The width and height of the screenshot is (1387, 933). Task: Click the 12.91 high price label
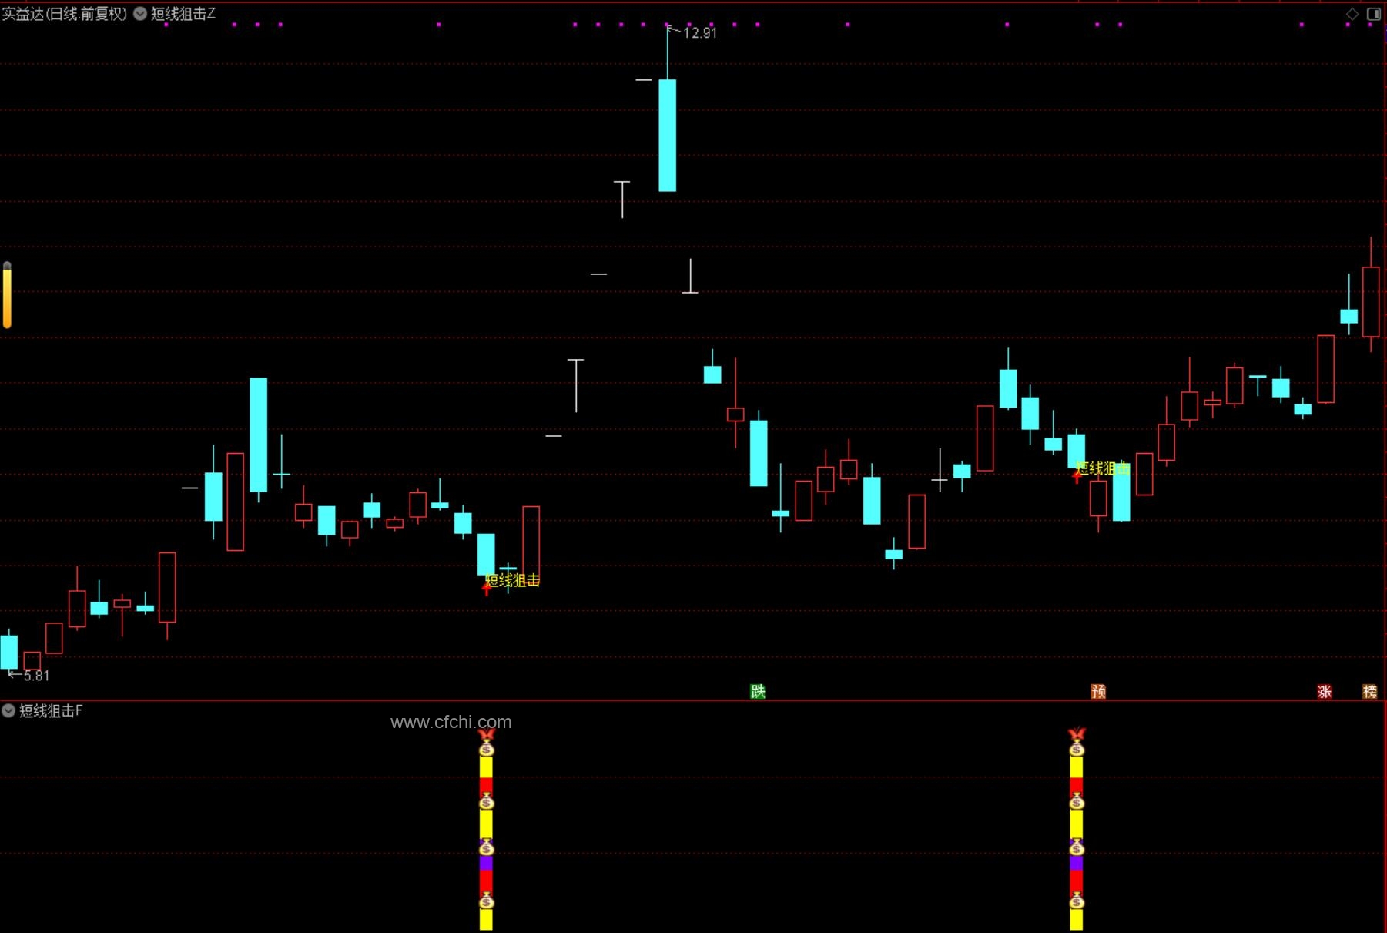[700, 32]
